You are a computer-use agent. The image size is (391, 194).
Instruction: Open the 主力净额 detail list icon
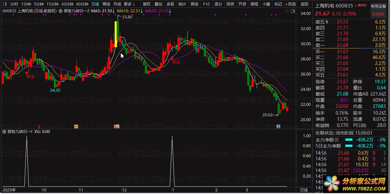coord(337,140)
